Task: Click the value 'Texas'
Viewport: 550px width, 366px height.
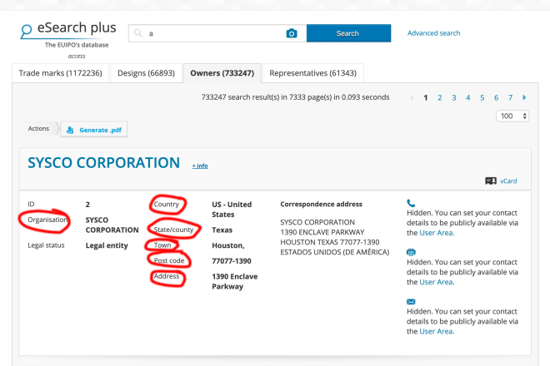Action: 222,230
